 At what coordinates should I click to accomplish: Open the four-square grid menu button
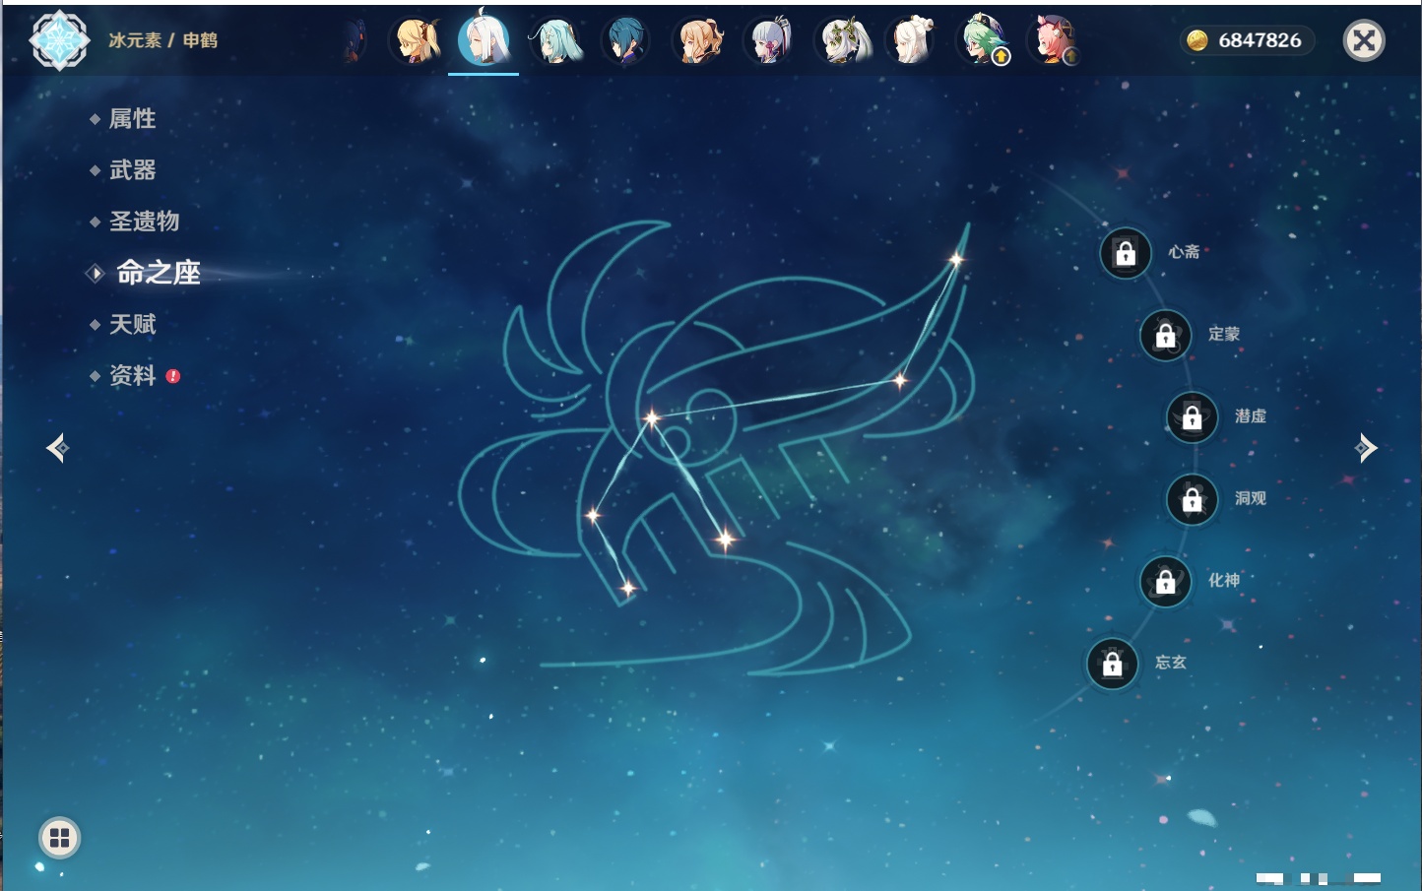point(59,838)
